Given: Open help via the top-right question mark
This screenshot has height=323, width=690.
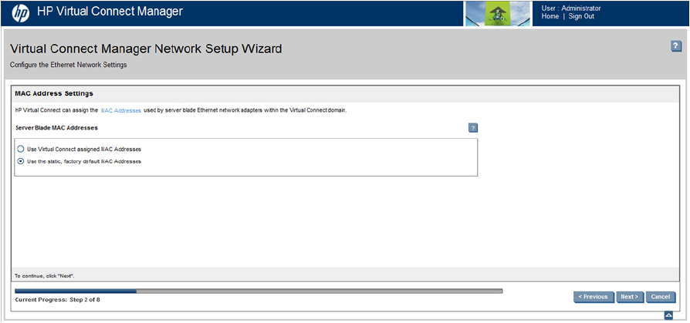Looking at the screenshot, I should tap(676, 47).
